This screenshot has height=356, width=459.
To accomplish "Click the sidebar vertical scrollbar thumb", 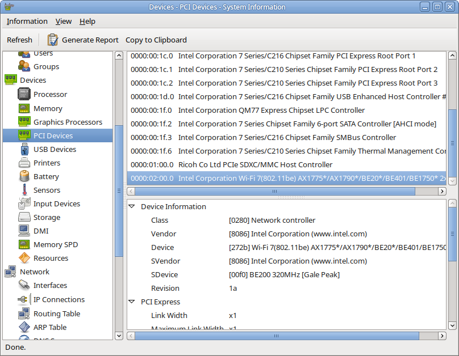I will (119, 190).
